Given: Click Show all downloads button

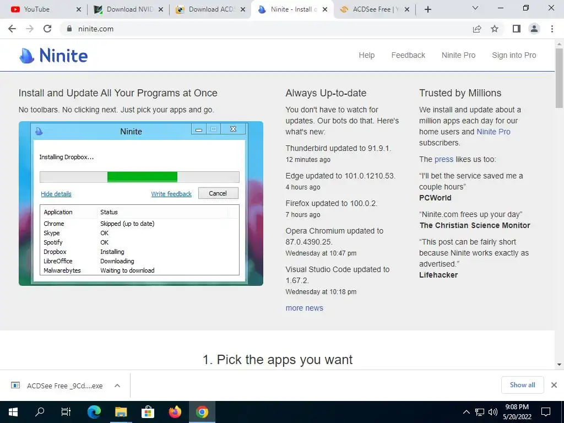Looking at the screenshot, I should 522,385.
